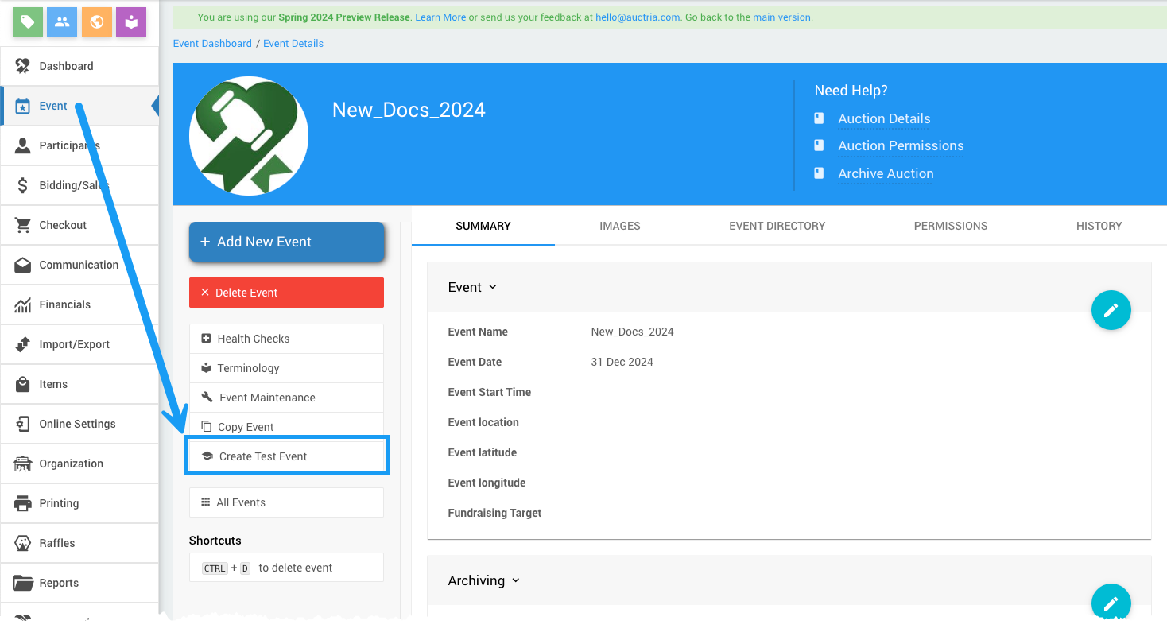Screen dimensions: 1167x640
Task: Expand the Archiving section chevron
Action: tap(515, 580)
